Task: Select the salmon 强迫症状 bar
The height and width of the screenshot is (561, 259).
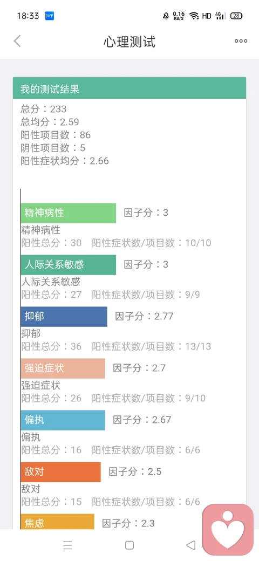Action: (x=63, y=368)
